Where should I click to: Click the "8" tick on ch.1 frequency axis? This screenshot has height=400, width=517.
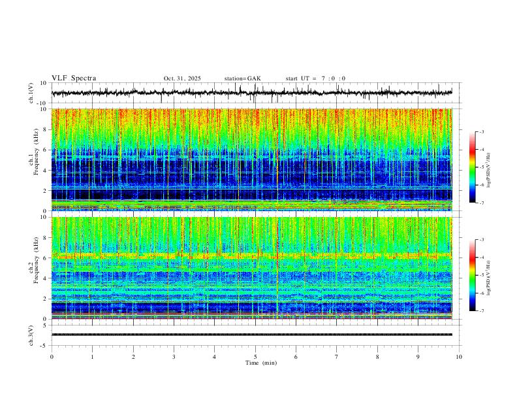(x=46, y=129)
